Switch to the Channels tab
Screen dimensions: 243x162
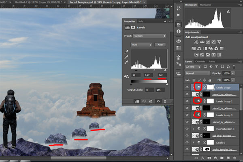(200, 62)
